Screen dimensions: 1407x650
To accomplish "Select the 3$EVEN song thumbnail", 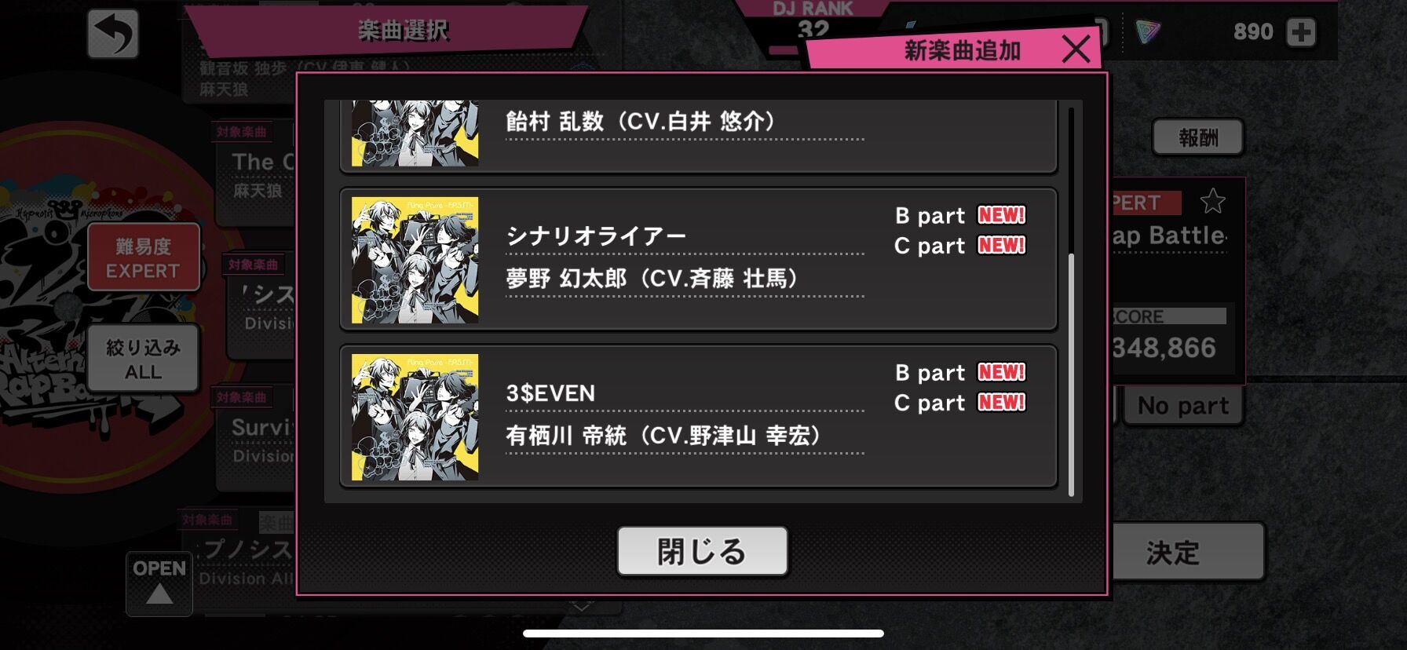I will 415,417.
